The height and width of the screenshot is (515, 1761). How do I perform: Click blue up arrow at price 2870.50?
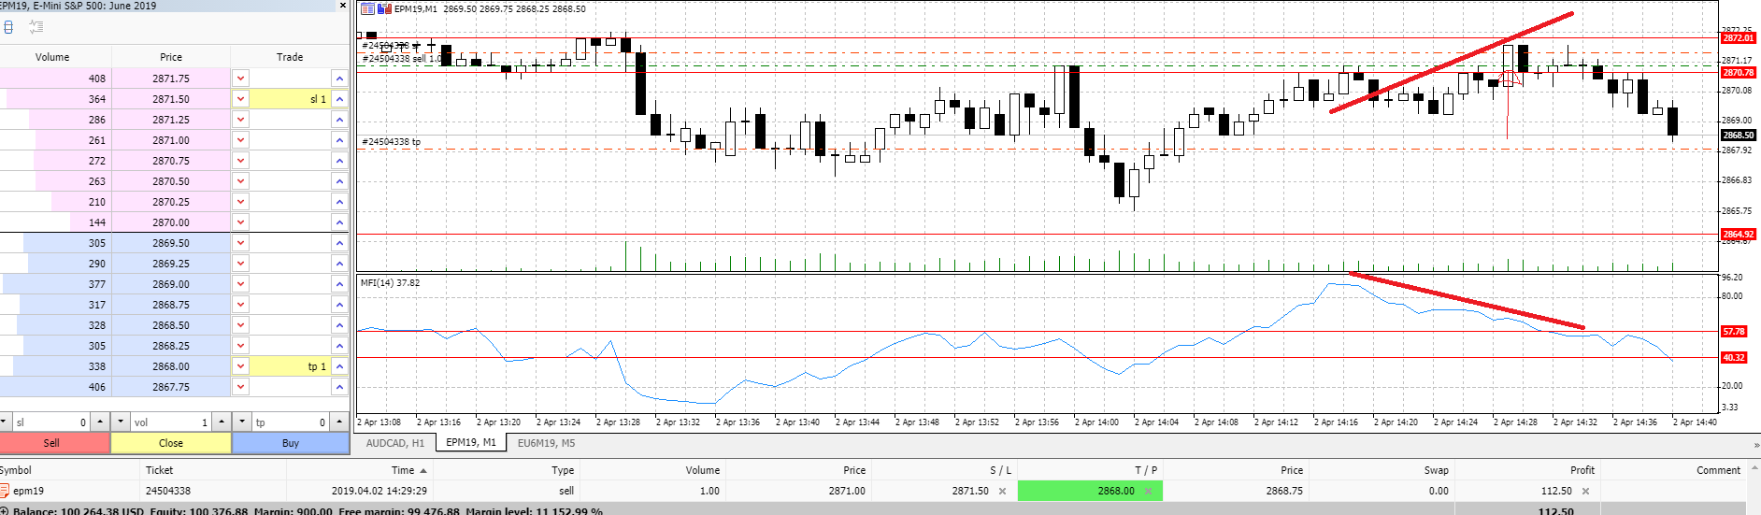(x=339, y=181)
